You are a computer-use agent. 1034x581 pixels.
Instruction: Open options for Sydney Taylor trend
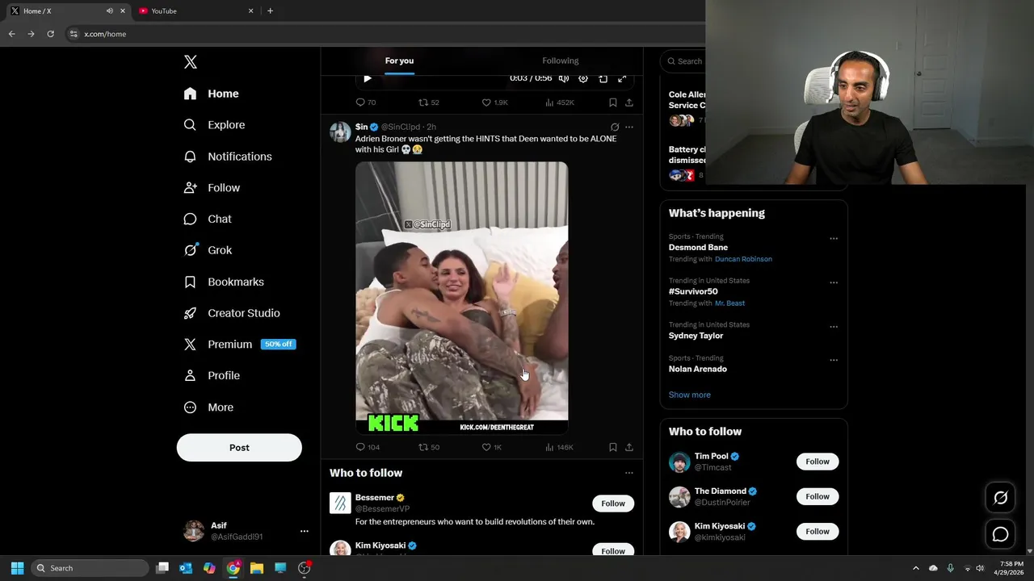[834, 327]
